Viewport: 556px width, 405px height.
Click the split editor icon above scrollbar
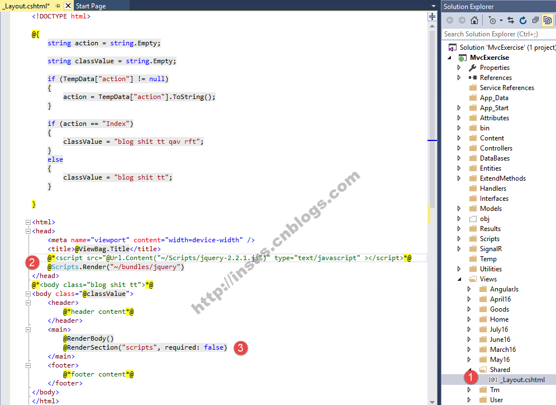pos(432,16)
